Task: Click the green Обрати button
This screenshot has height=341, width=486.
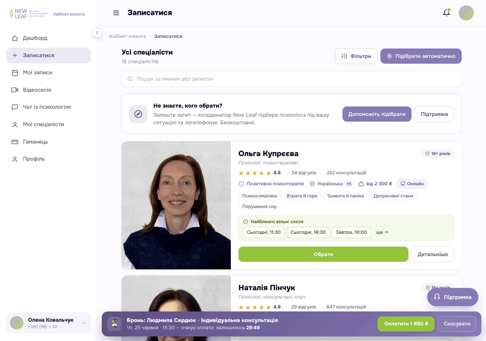Action: pos(323,254)
